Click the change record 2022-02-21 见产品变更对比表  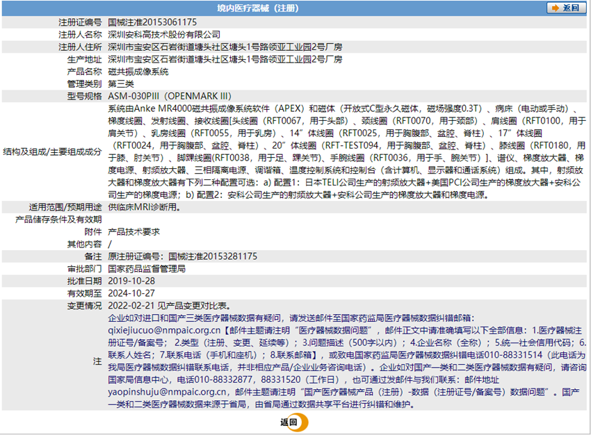(169, 306)
